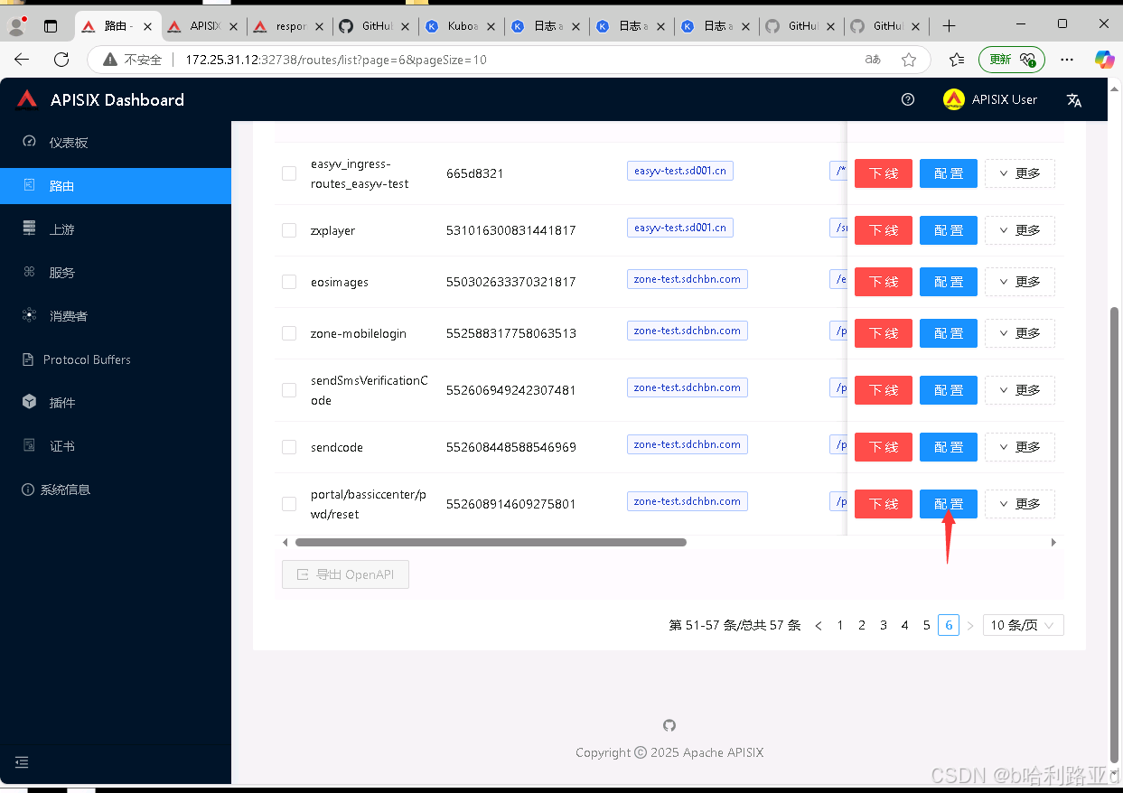Select the eosimages row checkbox
This screenshot has height=793, width=1123.
coord(289,282)
